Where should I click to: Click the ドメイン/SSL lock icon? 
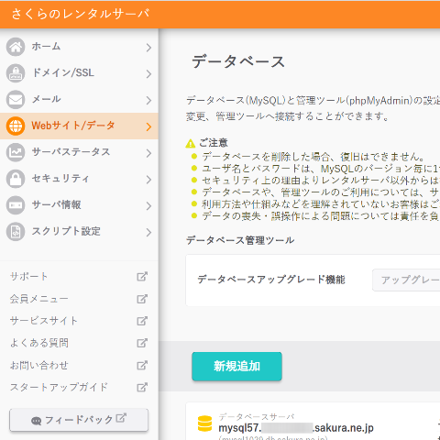click(16, 73)
